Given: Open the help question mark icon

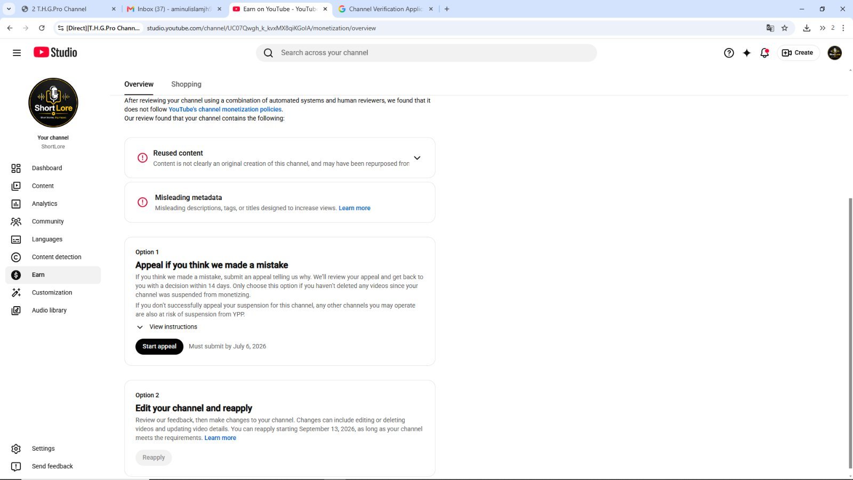Looking at the screenshot, I should click(x=729, y=53).
